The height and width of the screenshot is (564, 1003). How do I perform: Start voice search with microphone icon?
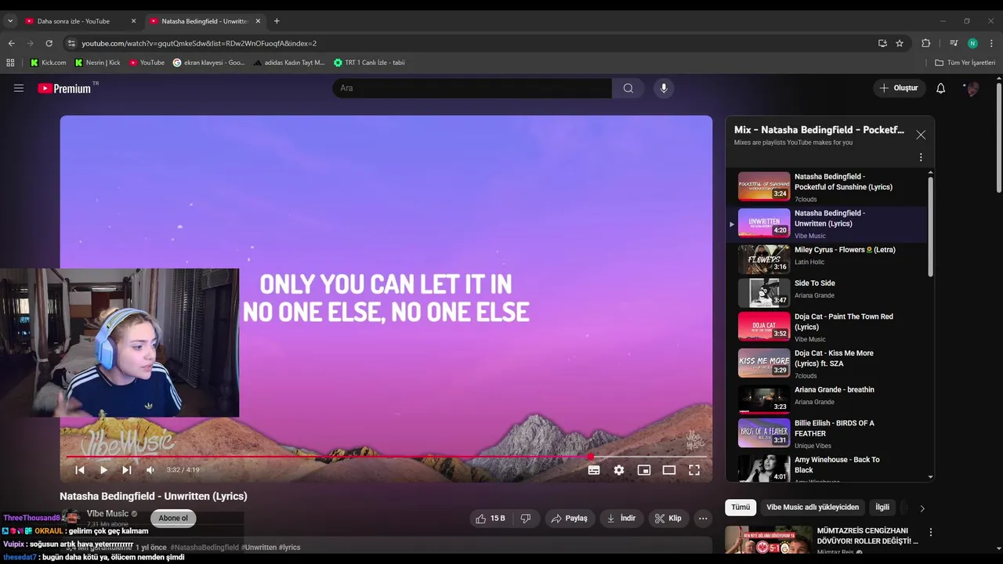(664, 89)
